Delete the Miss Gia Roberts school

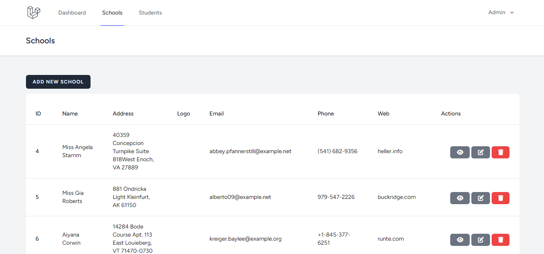tap(500, 198)
